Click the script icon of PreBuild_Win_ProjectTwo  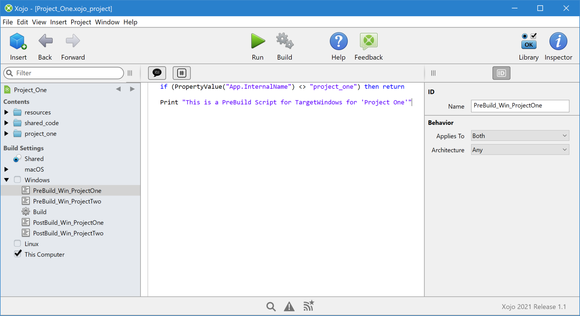(26, 201)
